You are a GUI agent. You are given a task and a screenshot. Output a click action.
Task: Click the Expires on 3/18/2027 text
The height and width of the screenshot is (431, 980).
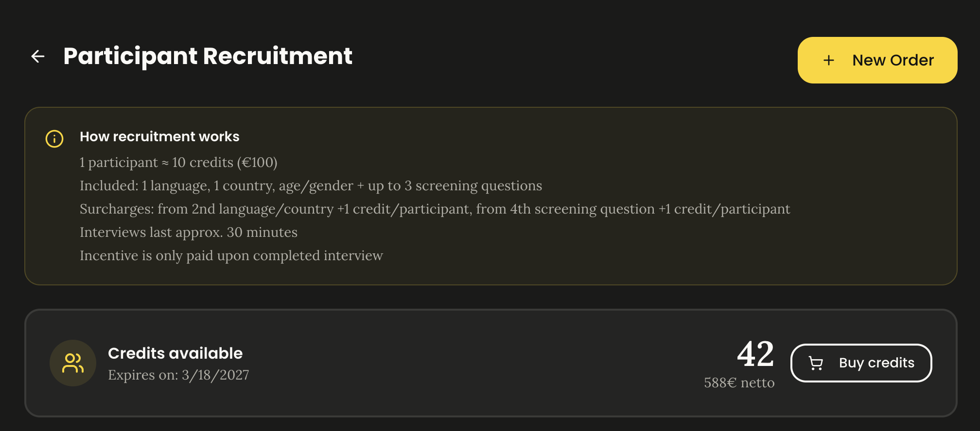(x=178, y=375)
